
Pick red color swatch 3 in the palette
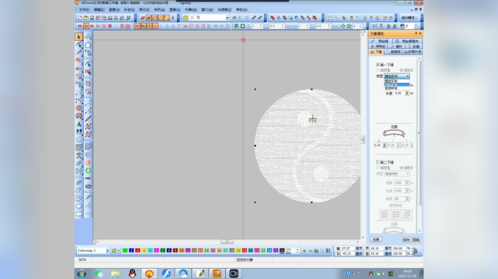pyautogui.click(x=138, y=251)
